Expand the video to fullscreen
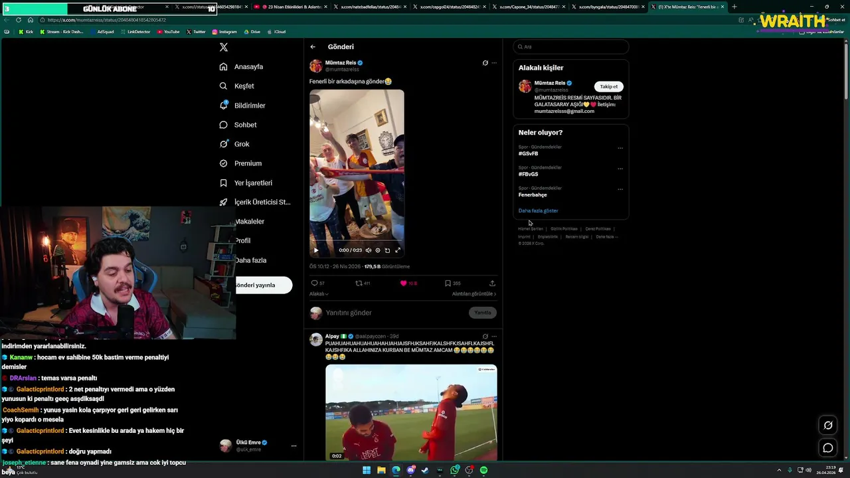Viewport: 850px width, 478px height. pyautogui.click(x=398, y=250)
